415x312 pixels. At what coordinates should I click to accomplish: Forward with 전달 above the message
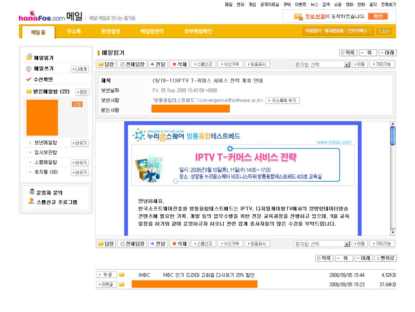pyautogui.click(x=158, y=64)
